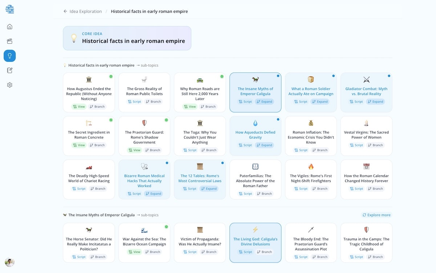Branch the Vestal Virgins topic card
This screenshot has width=436, height=273.
pyautogui.click(x=375, y=145)
